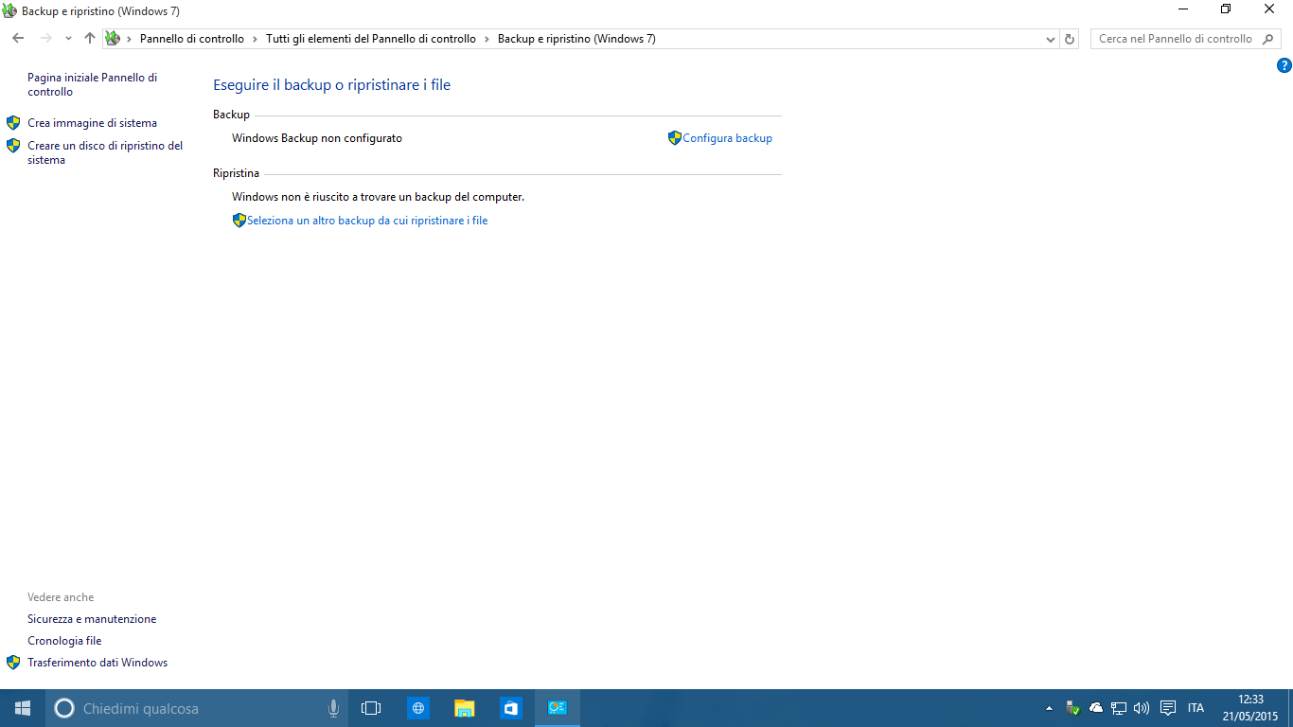Click 'Eseguire il backup o ripristinare i file' heading
Viewport: 1293px width, 727px height.
pos(331,85)
